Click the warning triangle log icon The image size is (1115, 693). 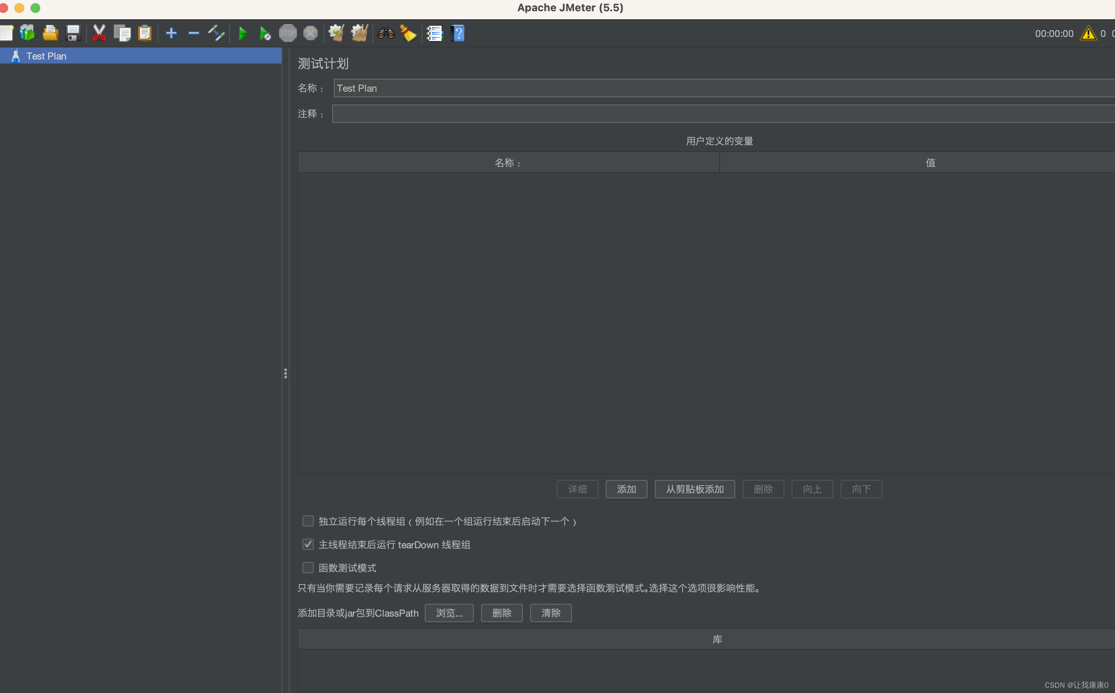tap(1088, 33)
